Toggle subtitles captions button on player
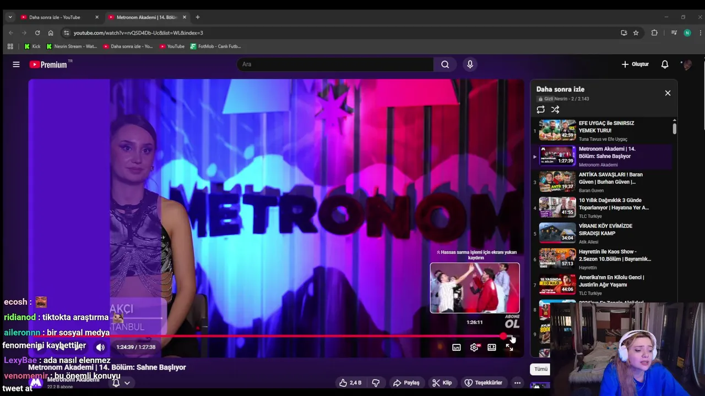This screenshot has width=705, height=396. pyautogui.click(x=457, y=347)
